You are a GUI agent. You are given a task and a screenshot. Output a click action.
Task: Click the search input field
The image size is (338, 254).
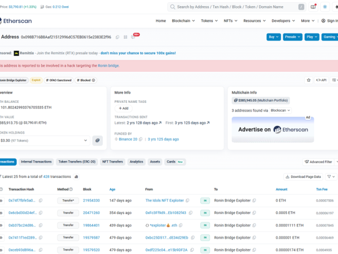tap(236, 7)
